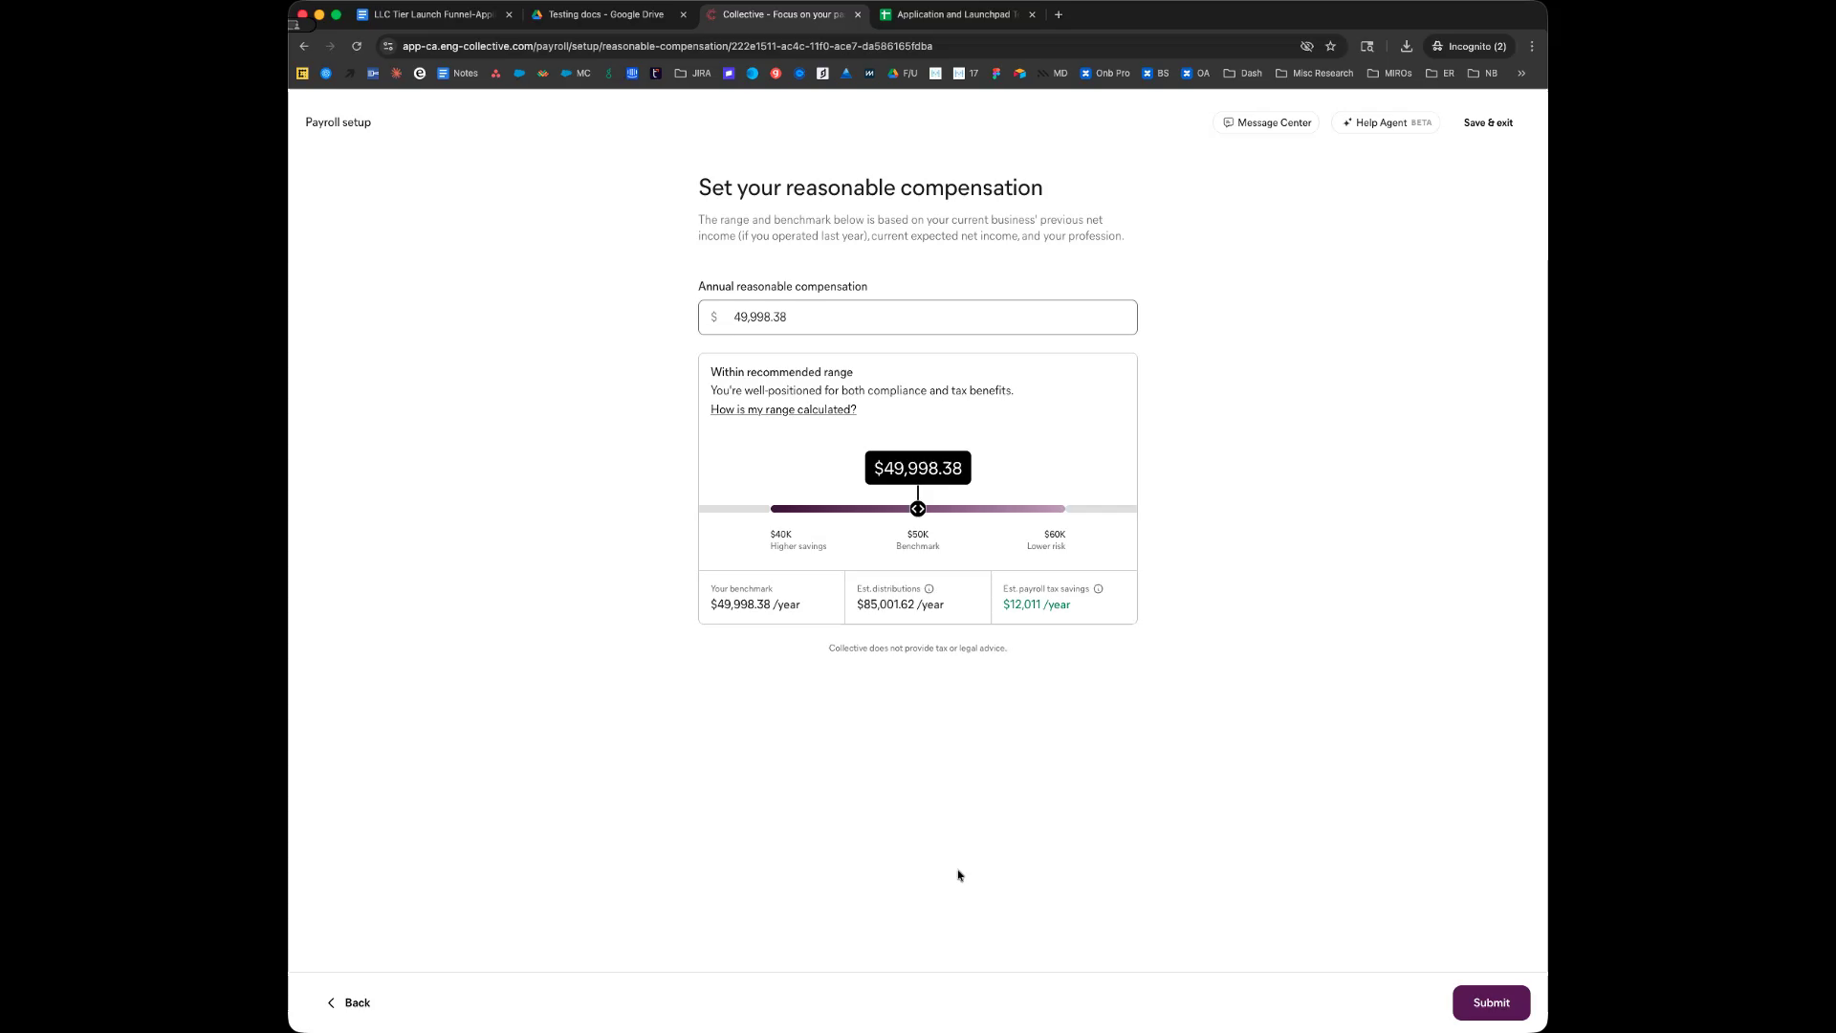Open the browser downloads icon
Screen dimensions: 1836x1033
[1406, 46]
